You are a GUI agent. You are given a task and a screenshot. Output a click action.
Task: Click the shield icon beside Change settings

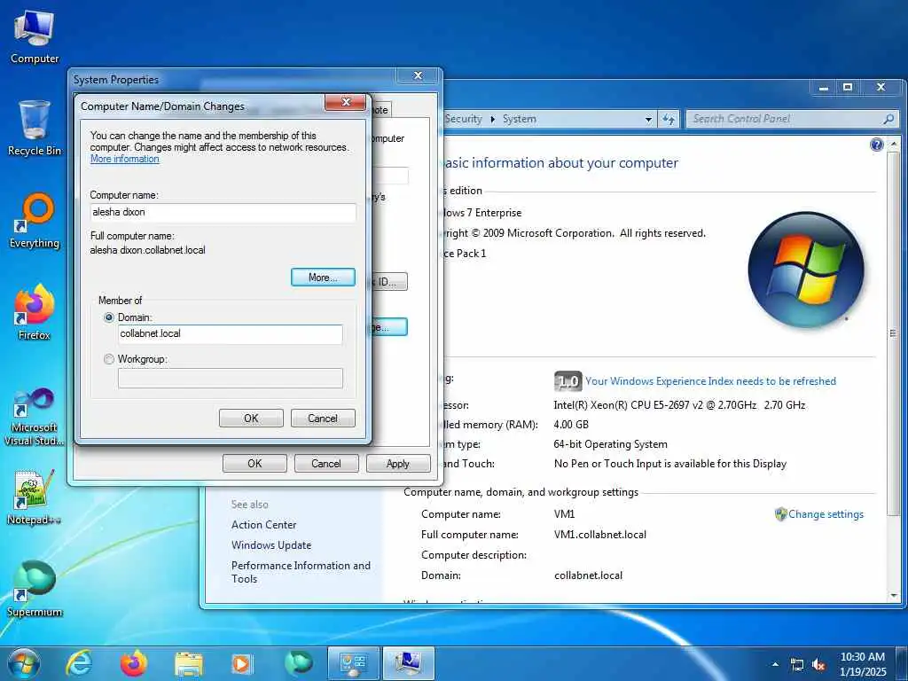coord(780,514)
